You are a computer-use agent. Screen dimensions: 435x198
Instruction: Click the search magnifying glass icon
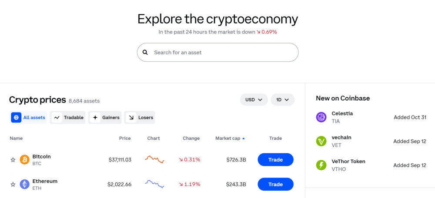click(x=145, y=53)
